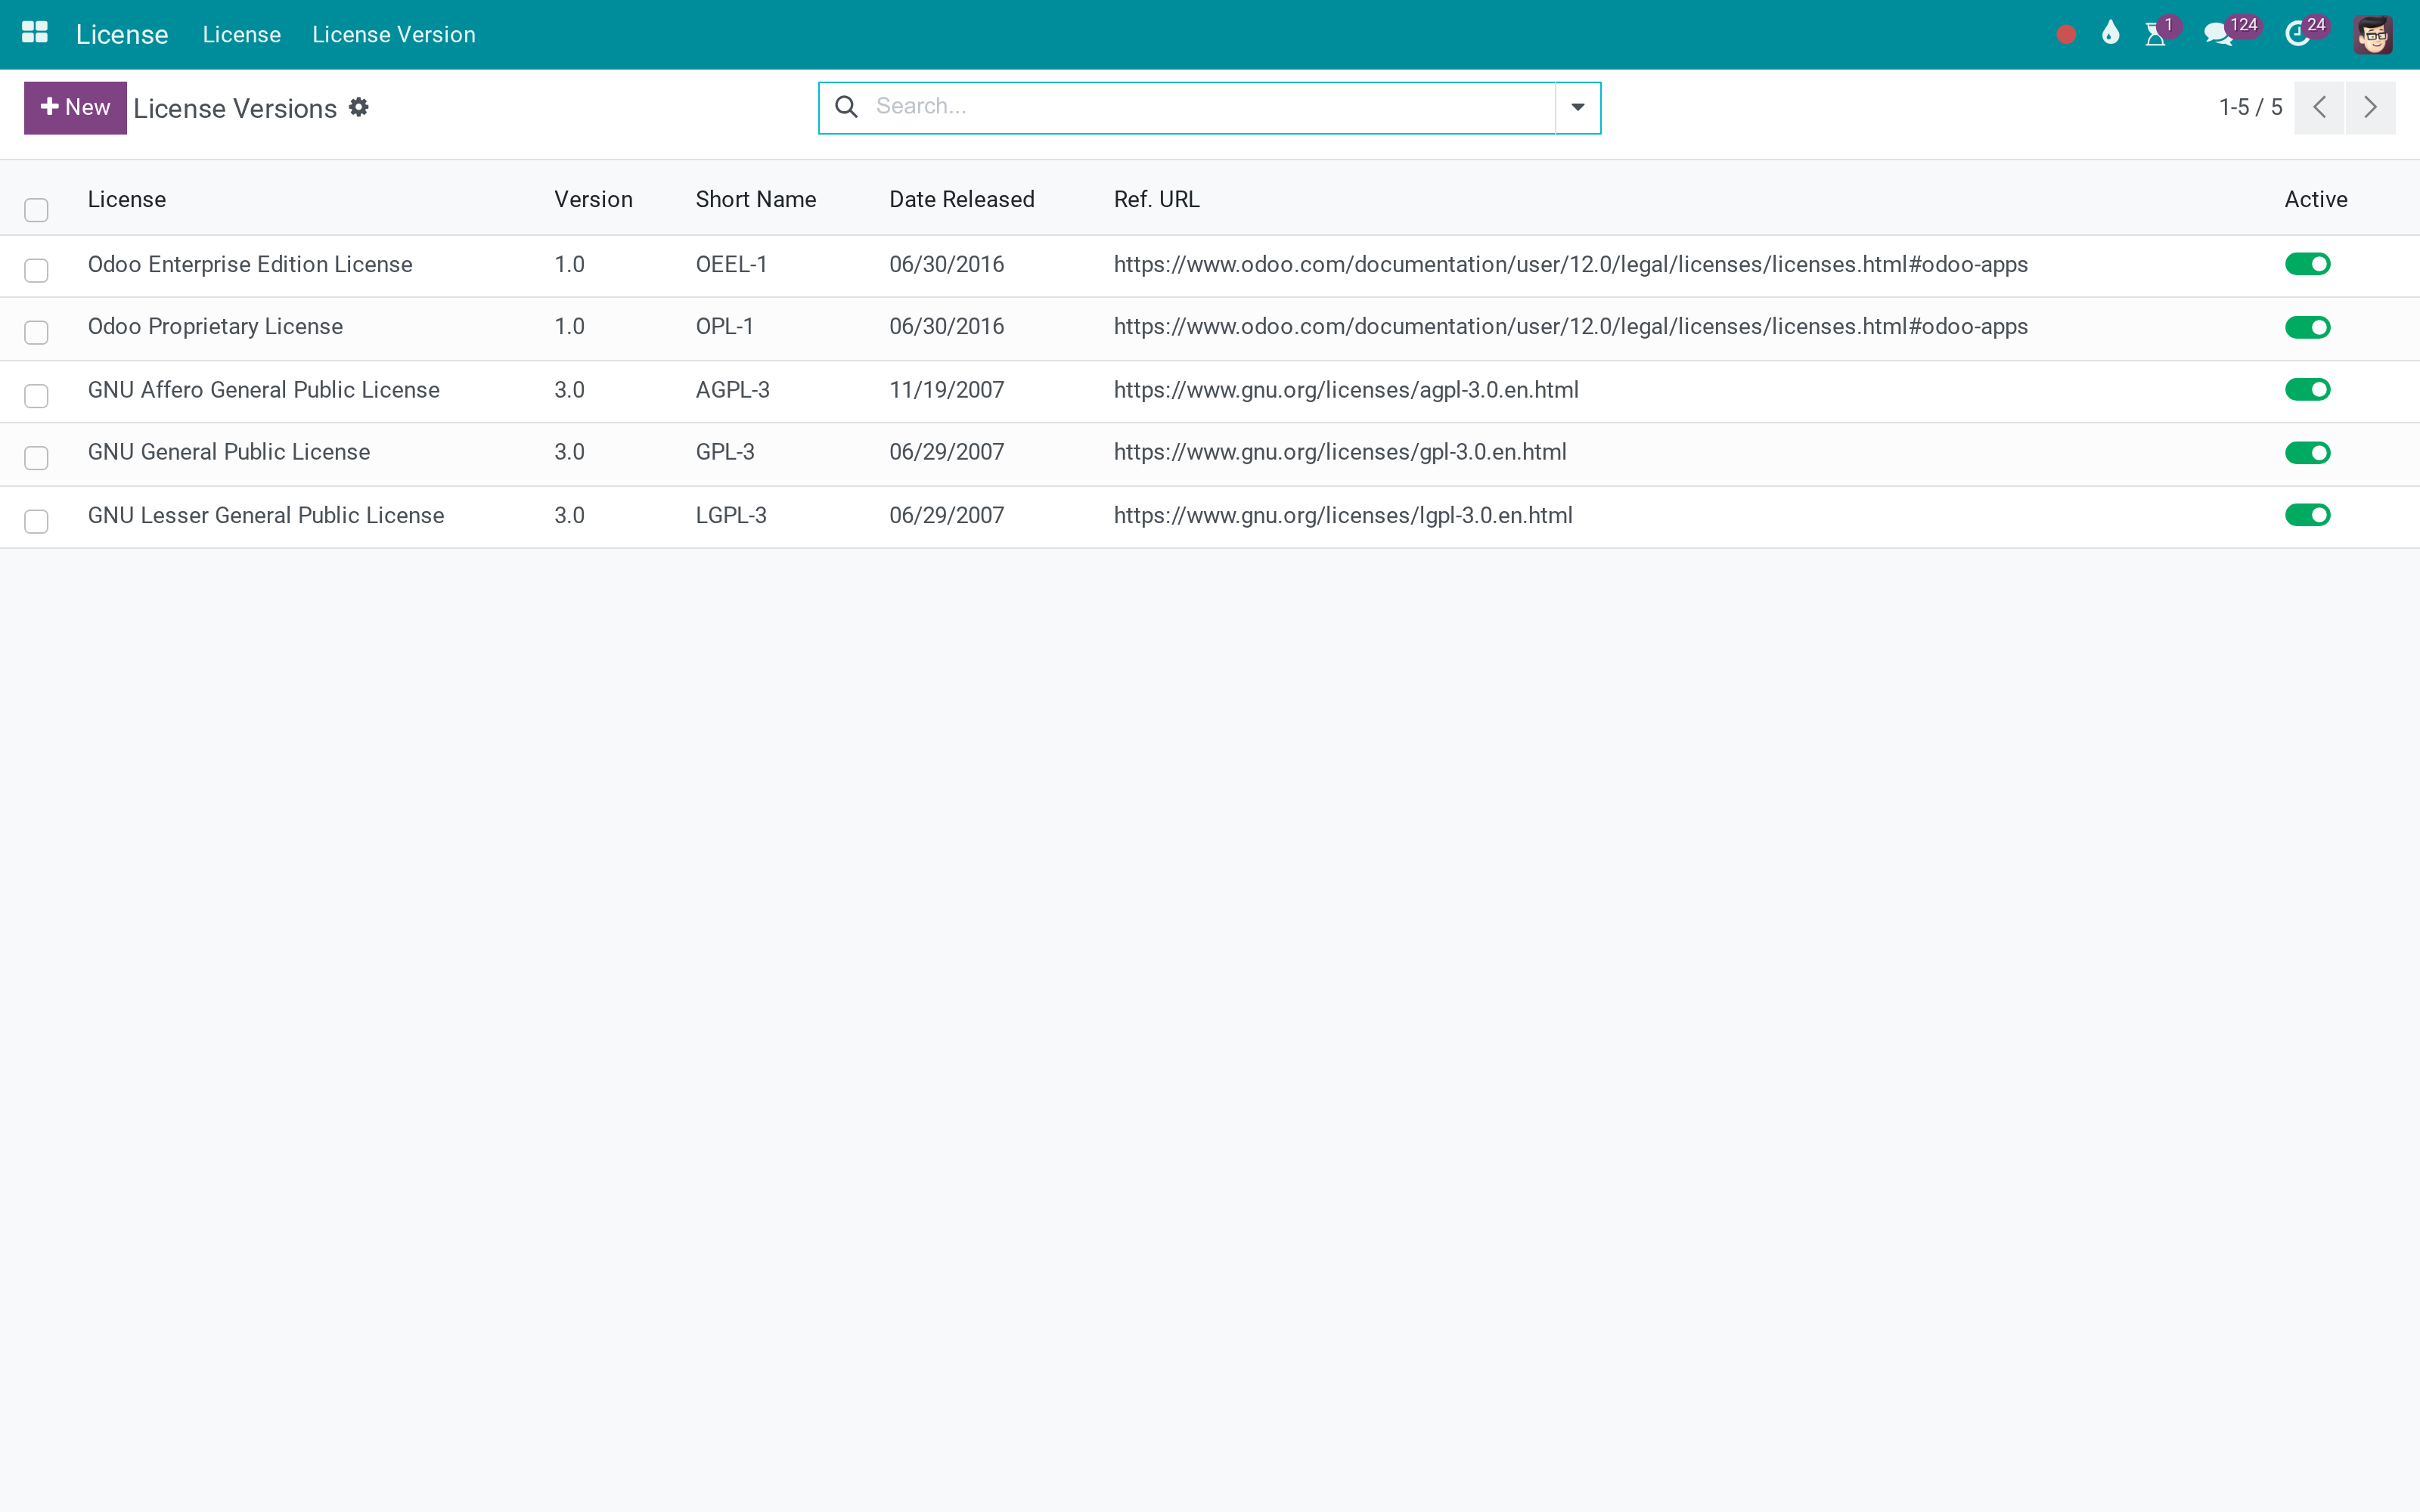
Task: Go to next page of records
Action: [2370, 108]
